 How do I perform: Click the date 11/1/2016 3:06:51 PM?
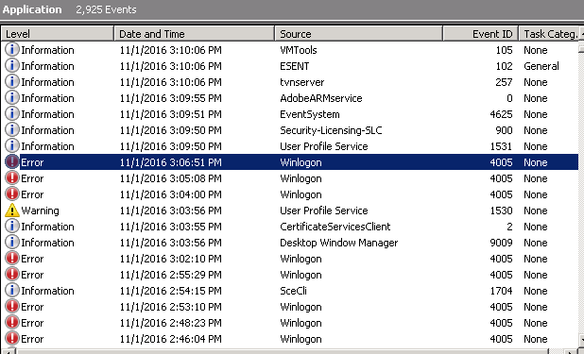(171, 162)
